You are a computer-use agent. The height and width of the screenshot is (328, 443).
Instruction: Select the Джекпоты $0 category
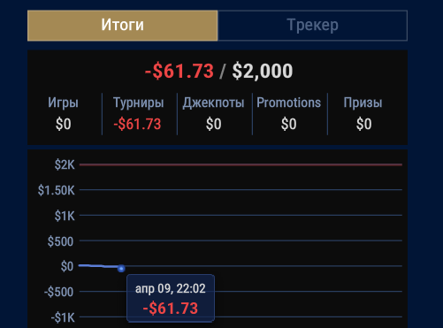(214, 113)
